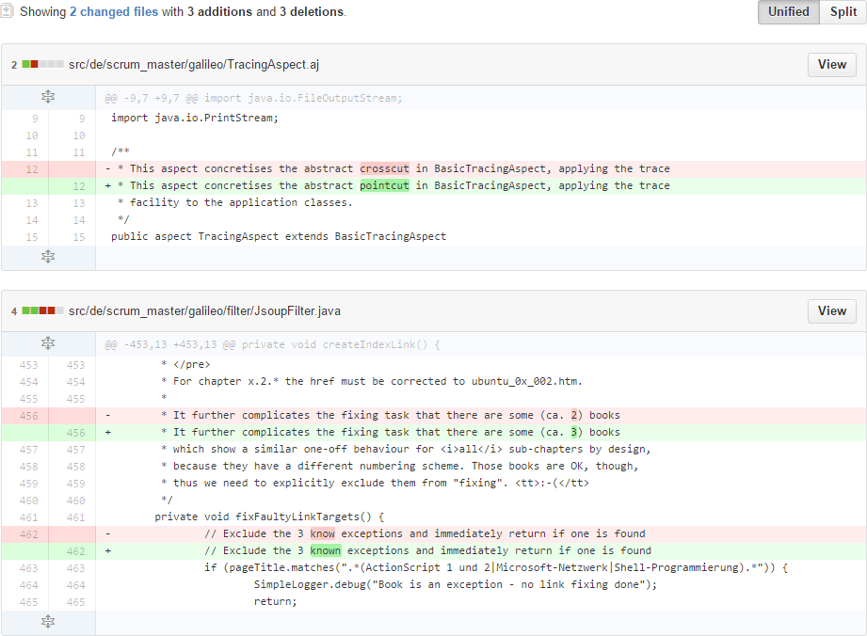
Task: Click the hunk header mentioning createIndexLink()
Action: point(273,344)
